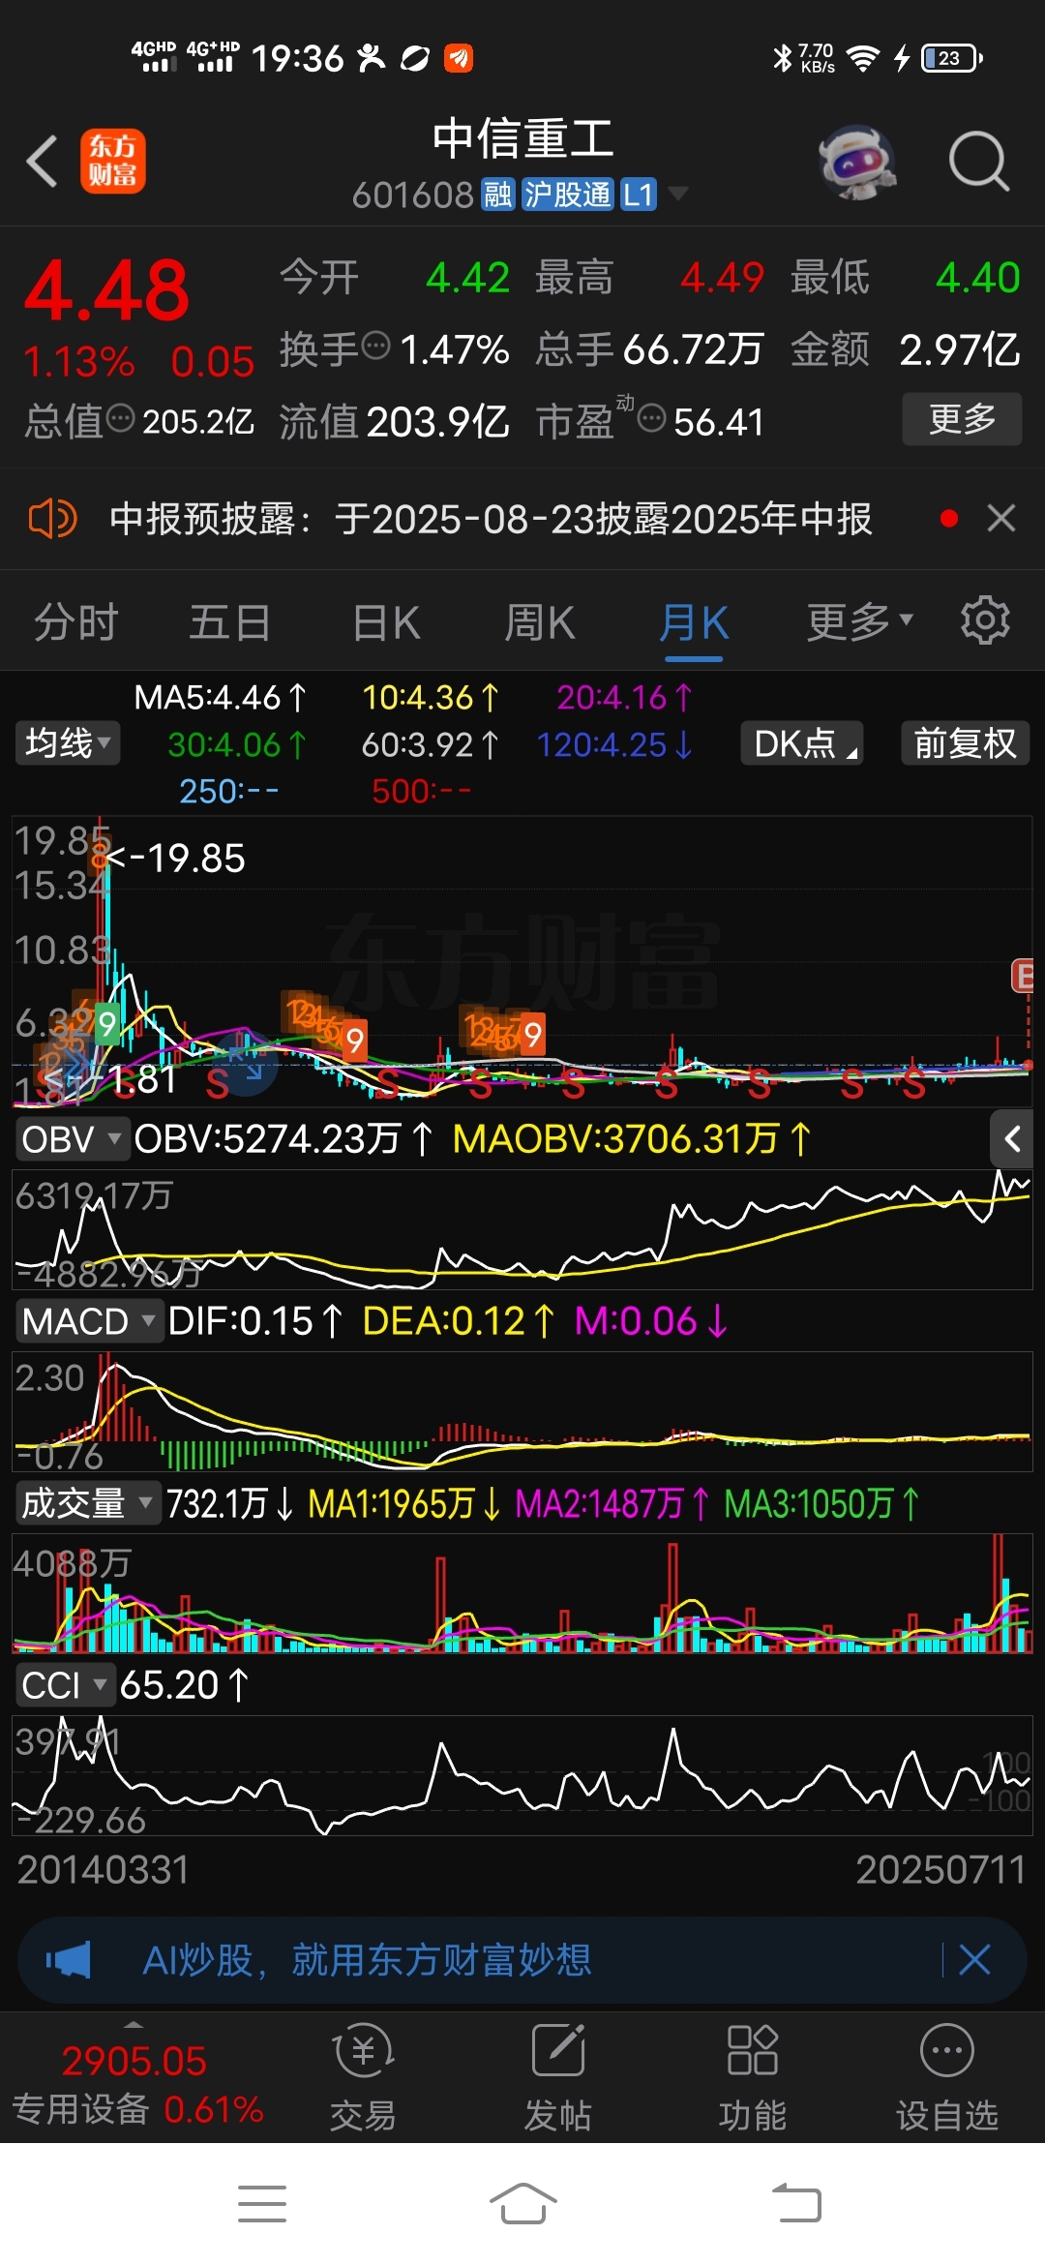Collapse indicator panel side arrow

[1012, 1138]
